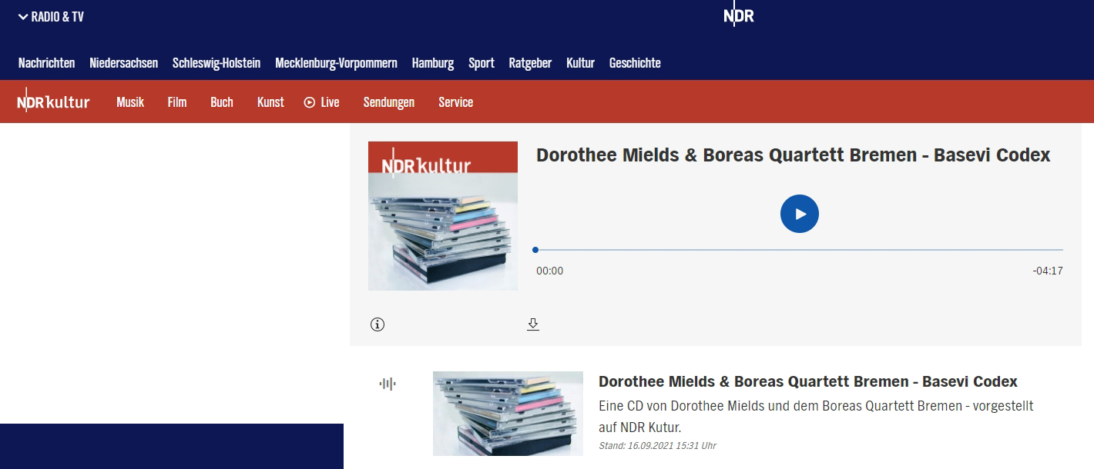
Task: Navigate to Mecklenburg-Vorpommern
Action: (336, 63)
